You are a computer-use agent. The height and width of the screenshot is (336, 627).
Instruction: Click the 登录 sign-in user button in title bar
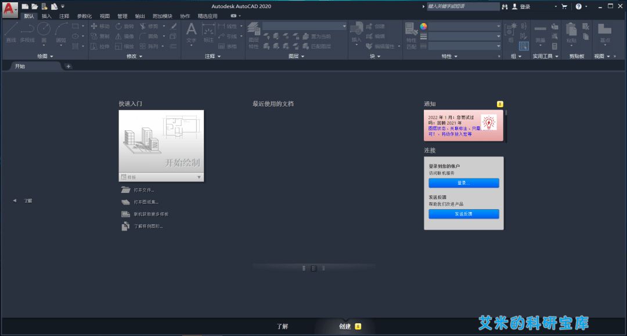click(521, 6)
